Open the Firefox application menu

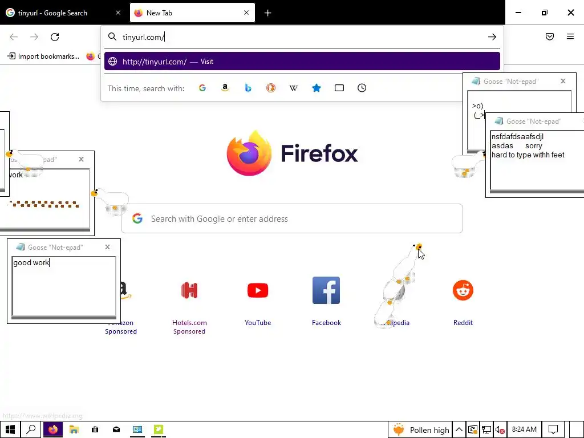(x=570, y=36)
